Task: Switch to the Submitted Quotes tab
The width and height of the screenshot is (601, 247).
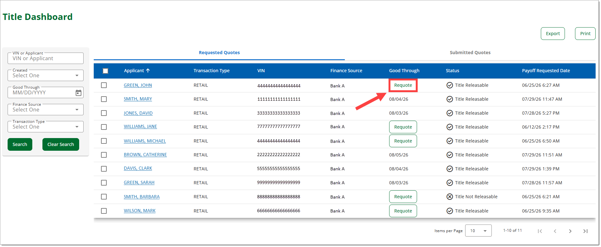Action: pyautogui.click(x=470, y=53)
